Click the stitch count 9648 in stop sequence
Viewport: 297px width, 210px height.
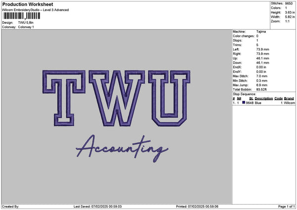(249, 103)
